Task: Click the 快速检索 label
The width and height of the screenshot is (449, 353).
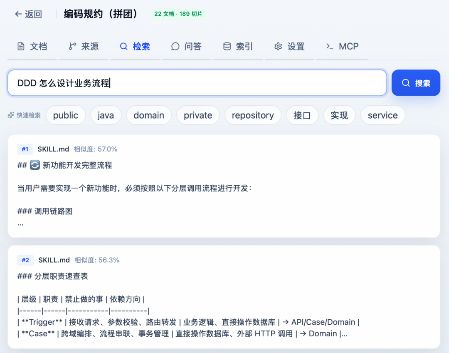Action: click(x=29, y=115)
